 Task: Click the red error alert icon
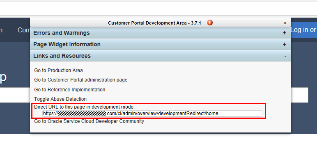coord(210,23)
